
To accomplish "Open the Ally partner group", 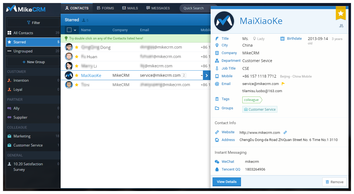I will (x=33, y=108).
